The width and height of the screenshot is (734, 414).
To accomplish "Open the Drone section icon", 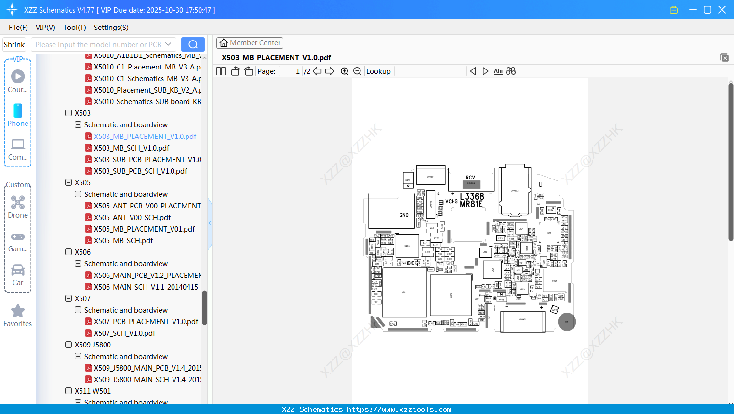I will click(x=17, y=205).
